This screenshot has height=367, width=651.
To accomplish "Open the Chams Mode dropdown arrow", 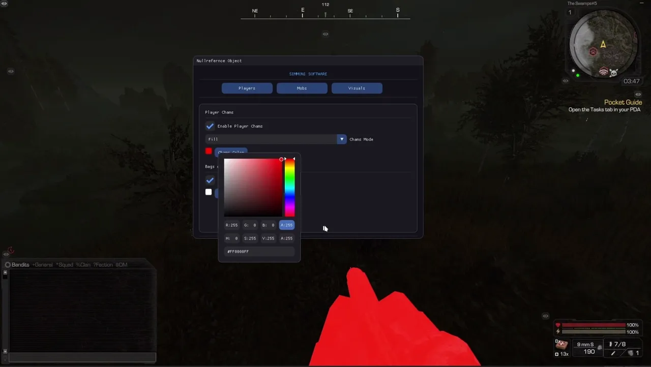I will click(341, 139).
